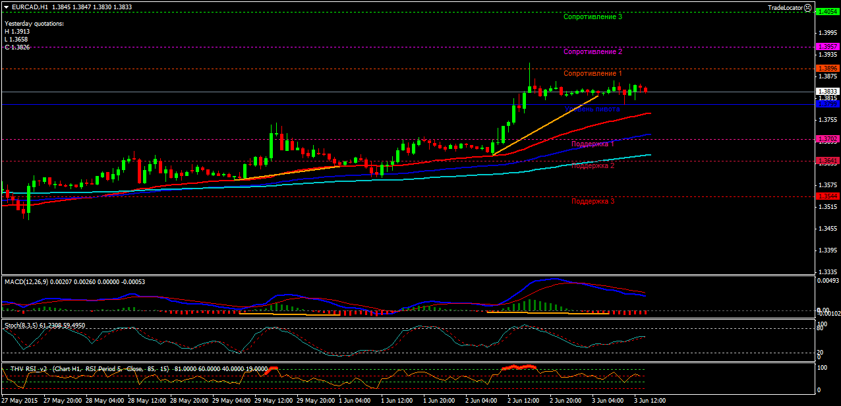Viewport: 841px width, 406px height.
Task: Select the orange 1.3896 price label
Action: (x=827, y=68)
